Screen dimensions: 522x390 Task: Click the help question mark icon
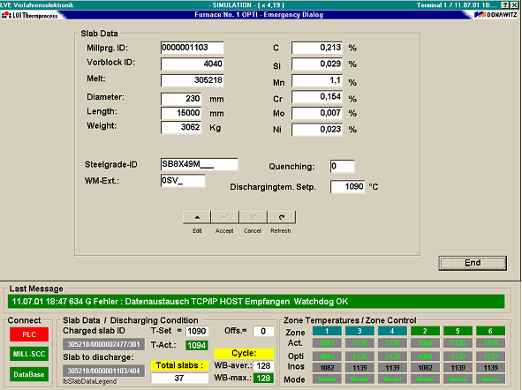coord(505,5)
